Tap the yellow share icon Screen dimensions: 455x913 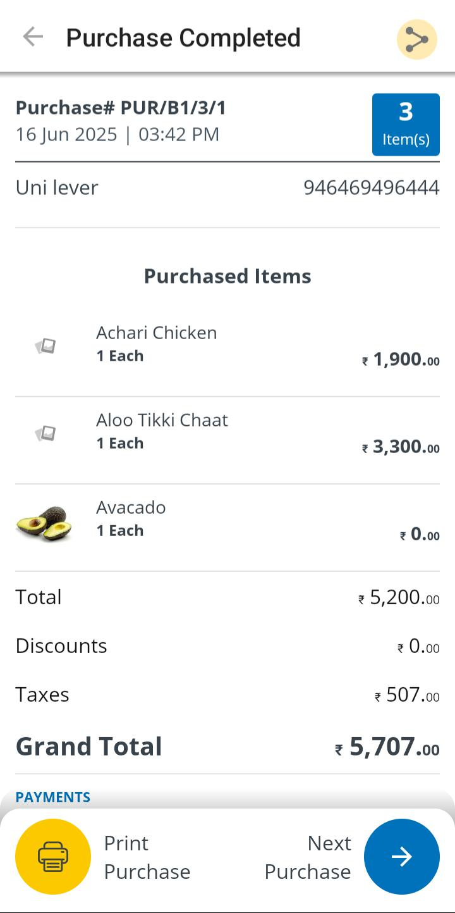(x=416, y=40)
